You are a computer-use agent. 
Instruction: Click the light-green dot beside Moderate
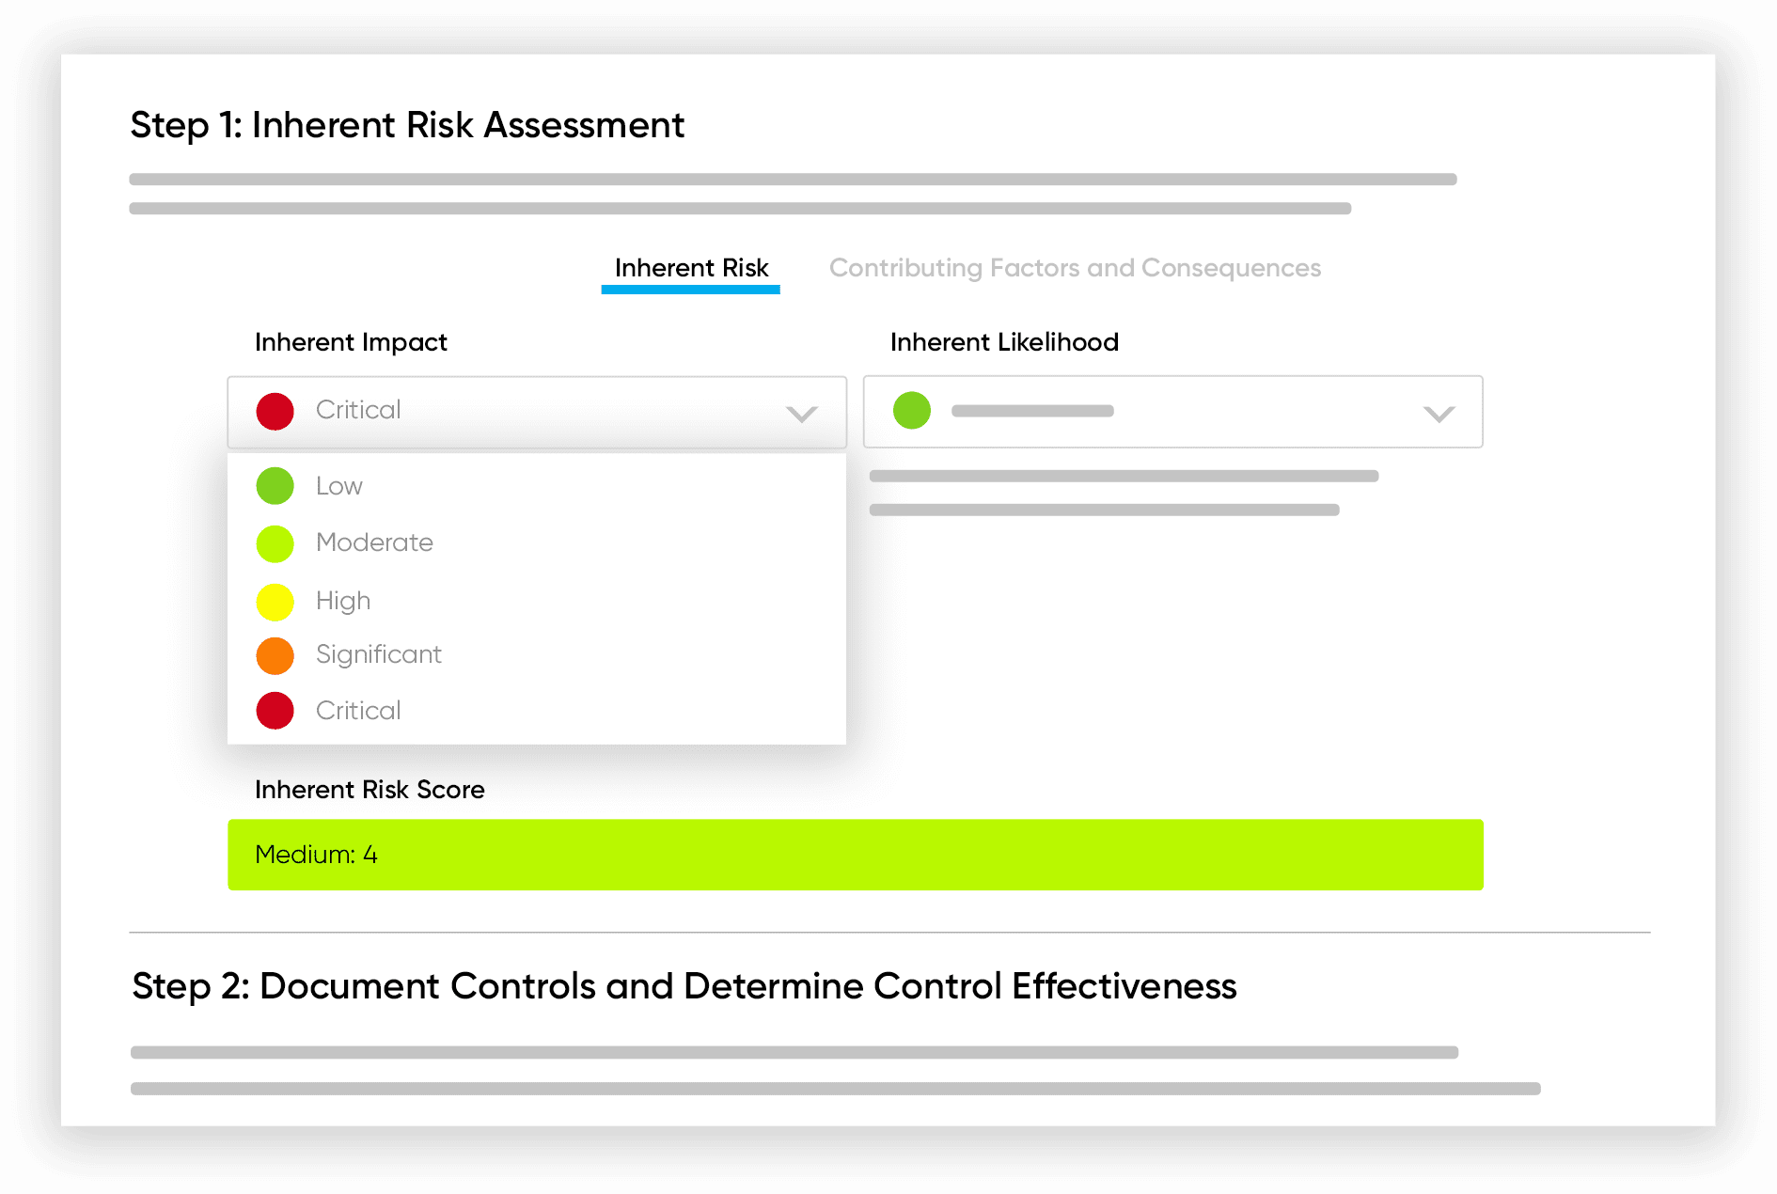click(x=274, y=543)
